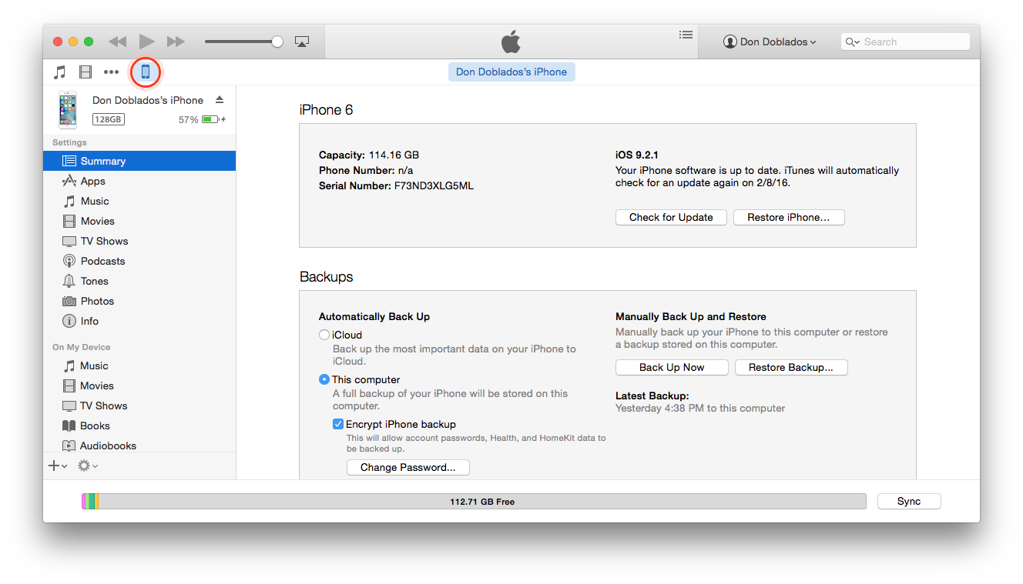This screenshot has width=1023, height=584.
Task: Click the 128GB capacity label
Action: point(109,119)
